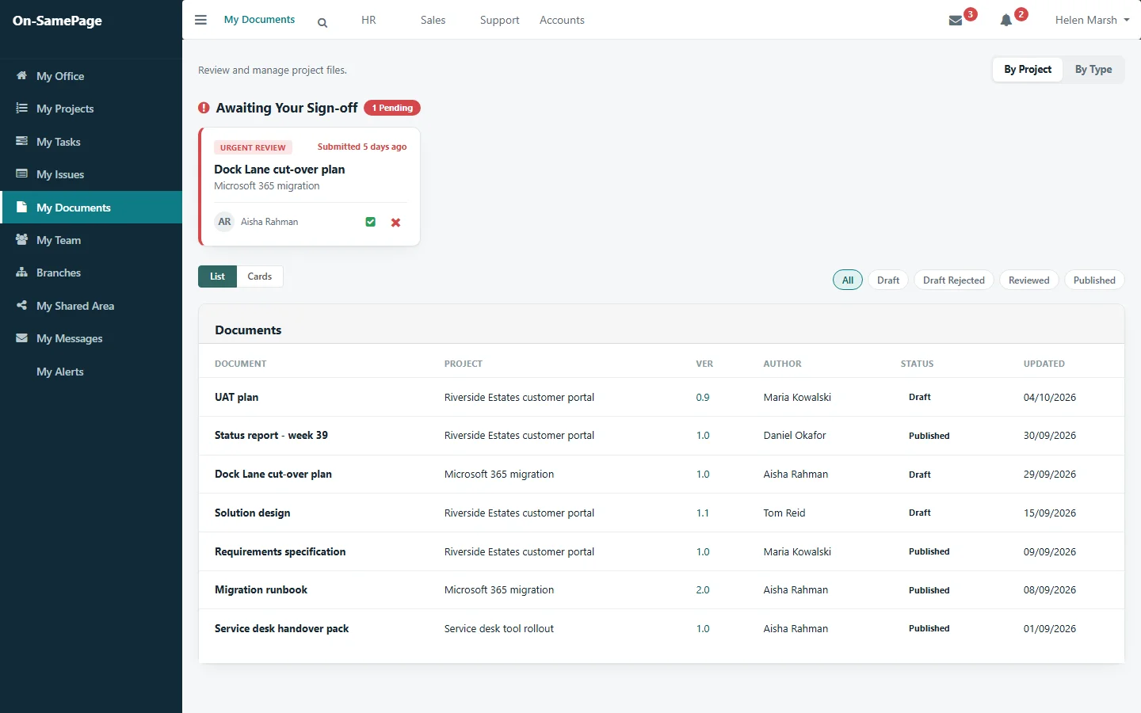Click the My Issues sidebar icon
The width and height of the screenshot is (1141, 713).
tap(21, 173)
